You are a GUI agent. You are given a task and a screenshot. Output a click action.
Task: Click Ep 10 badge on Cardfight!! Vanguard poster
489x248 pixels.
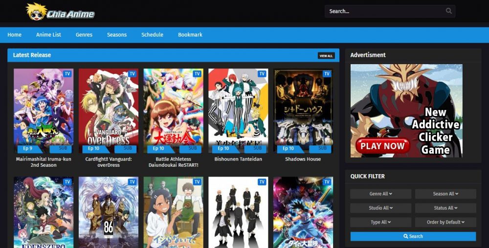(x=93, y=149)
